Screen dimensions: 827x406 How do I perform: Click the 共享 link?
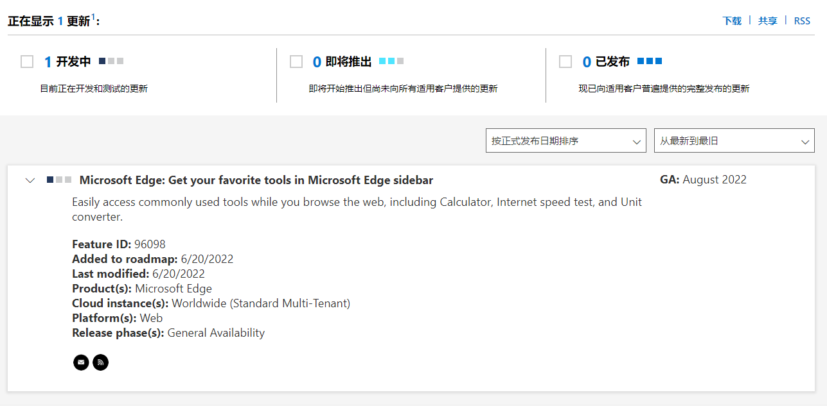(767, 21)
